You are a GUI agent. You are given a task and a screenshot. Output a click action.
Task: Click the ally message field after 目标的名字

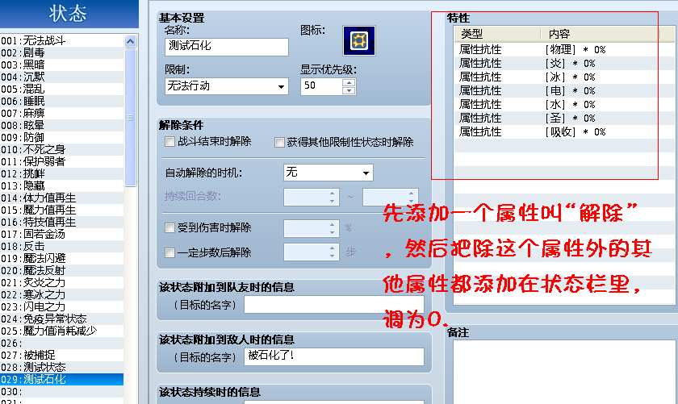334,305
